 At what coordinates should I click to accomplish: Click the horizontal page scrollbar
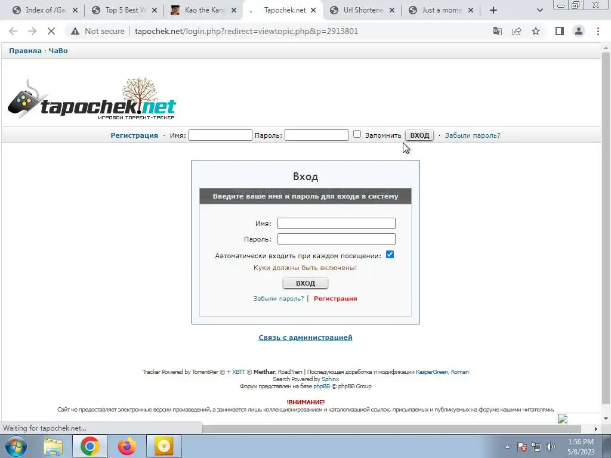[x=391, y=429]
